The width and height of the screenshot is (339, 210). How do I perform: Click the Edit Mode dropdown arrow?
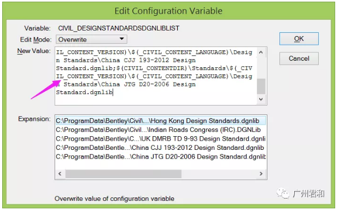point(122,39)
